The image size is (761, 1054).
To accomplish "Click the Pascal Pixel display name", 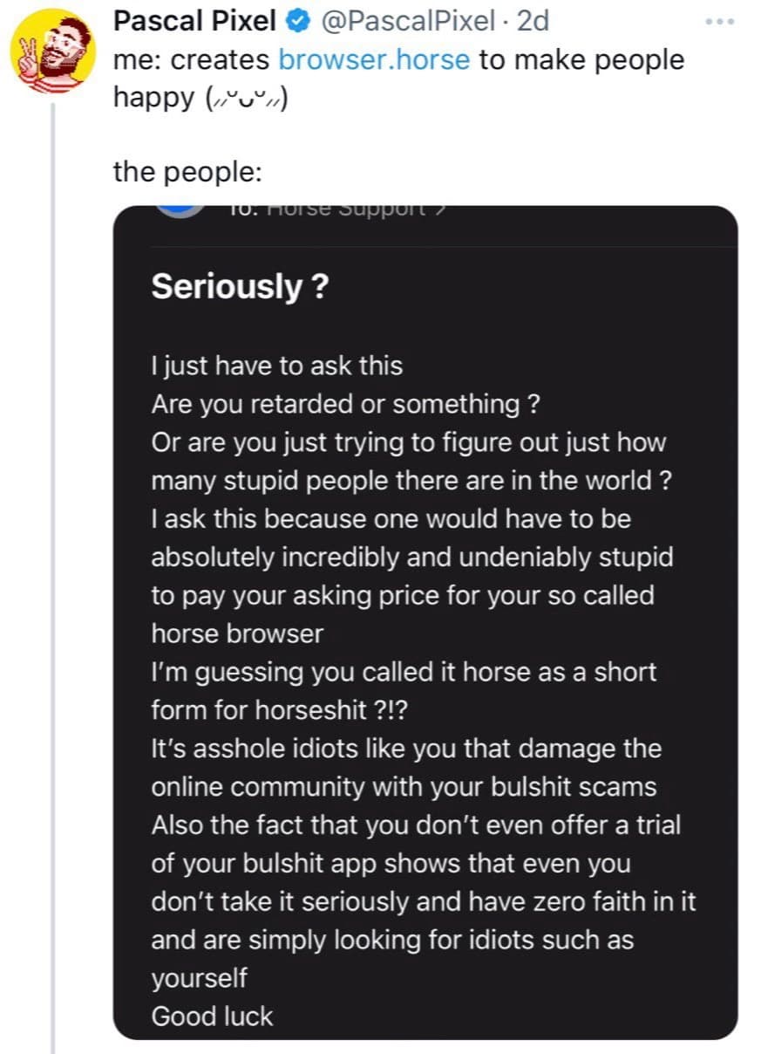I will pyautogui.click(x=194, y=20).
